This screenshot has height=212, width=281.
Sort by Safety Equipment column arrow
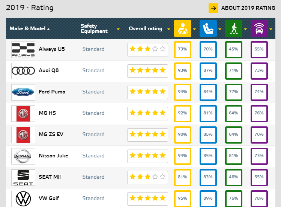pyautogui.click(x=118, y=29)
